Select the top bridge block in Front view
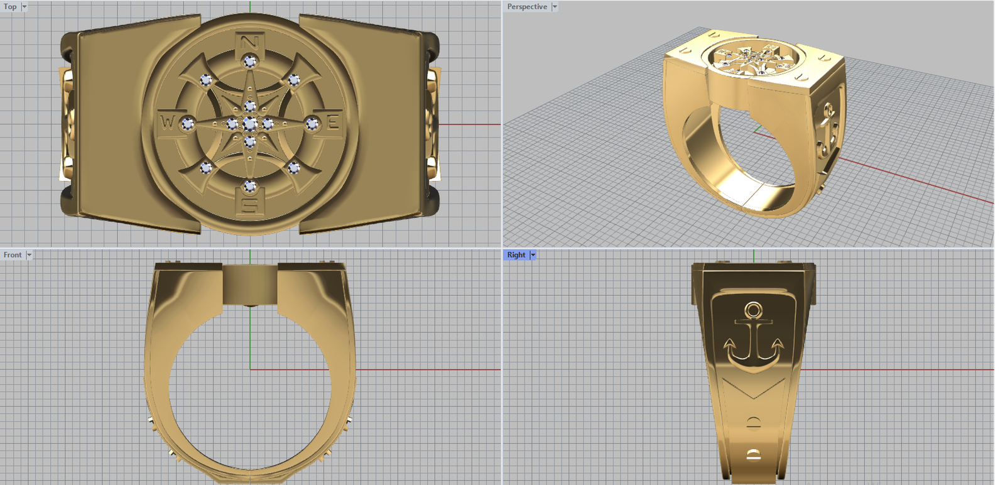 [250, 284]
